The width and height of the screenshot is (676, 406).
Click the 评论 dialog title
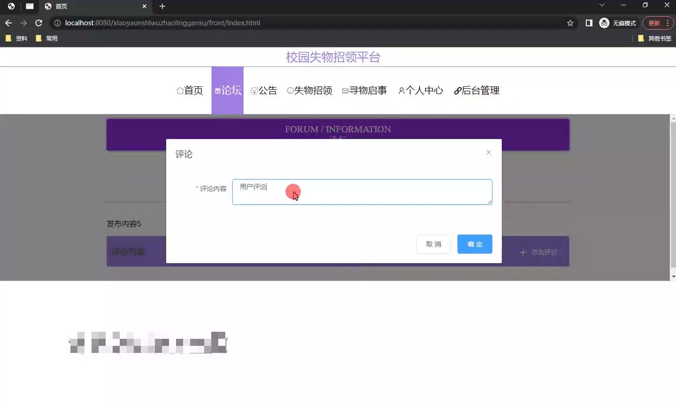point(184,154)
